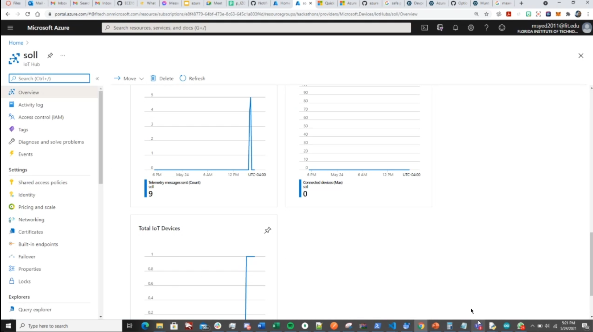Screen dimensions: 593x332
Task: Click Microsoft Azure logo text
Action: click(x=48, y=28)
